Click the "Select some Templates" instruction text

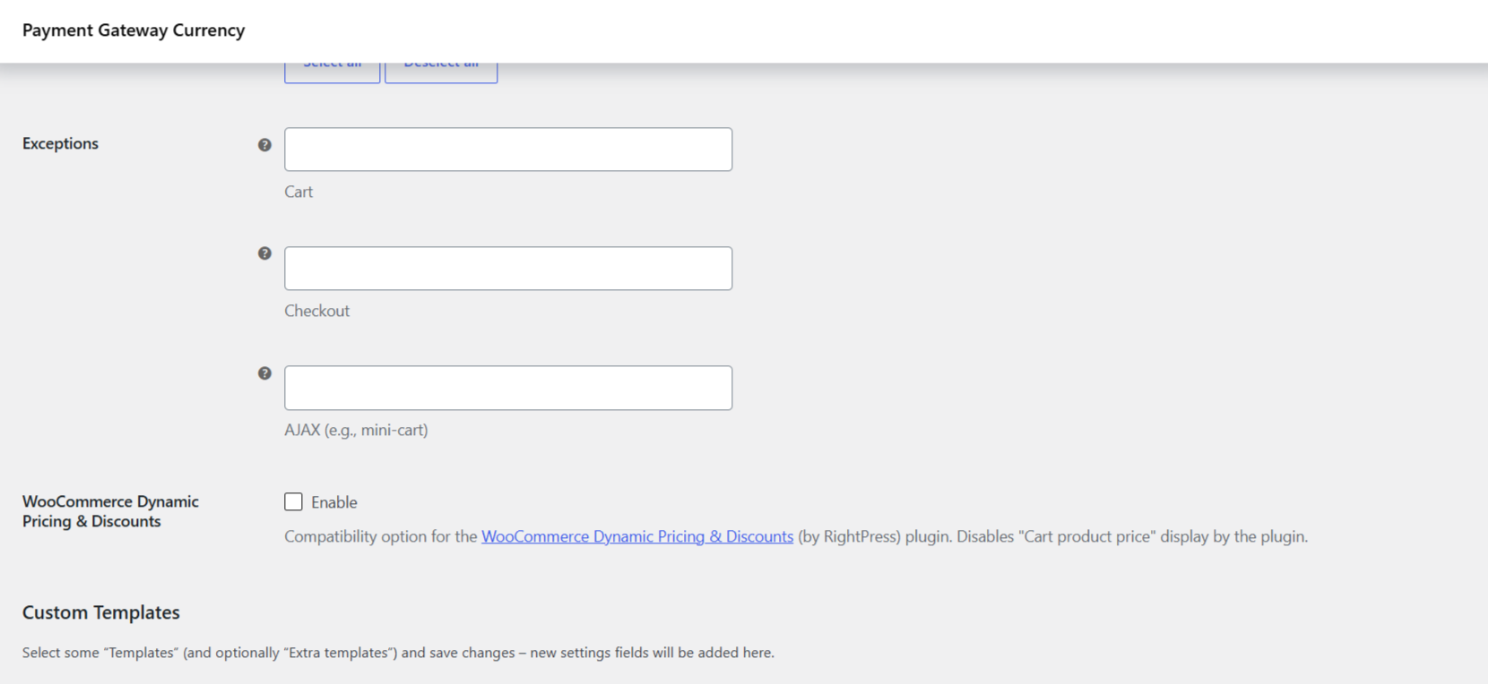(398, 653)
